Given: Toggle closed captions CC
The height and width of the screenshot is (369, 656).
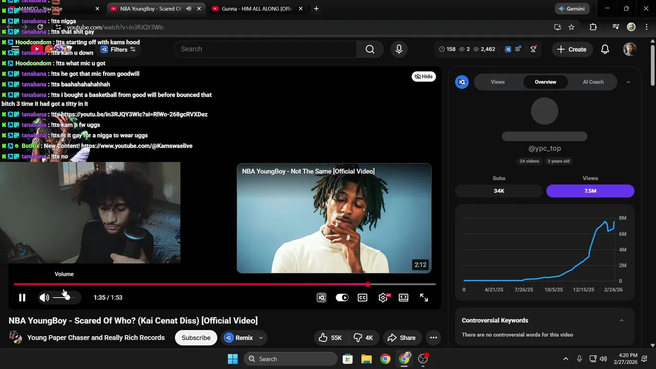Looking at the screenshot, I should pos(362,298).
